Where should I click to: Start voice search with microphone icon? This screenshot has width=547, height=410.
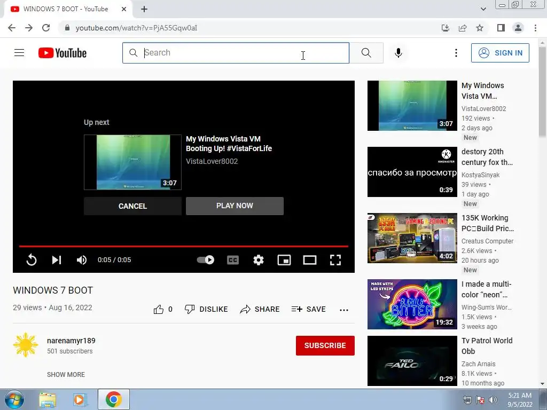click(398, 53)
